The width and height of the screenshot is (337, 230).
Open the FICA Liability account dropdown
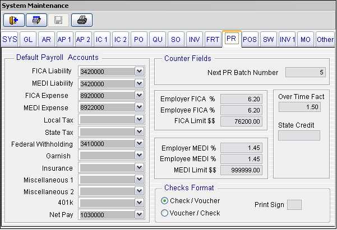click(139, 71)
